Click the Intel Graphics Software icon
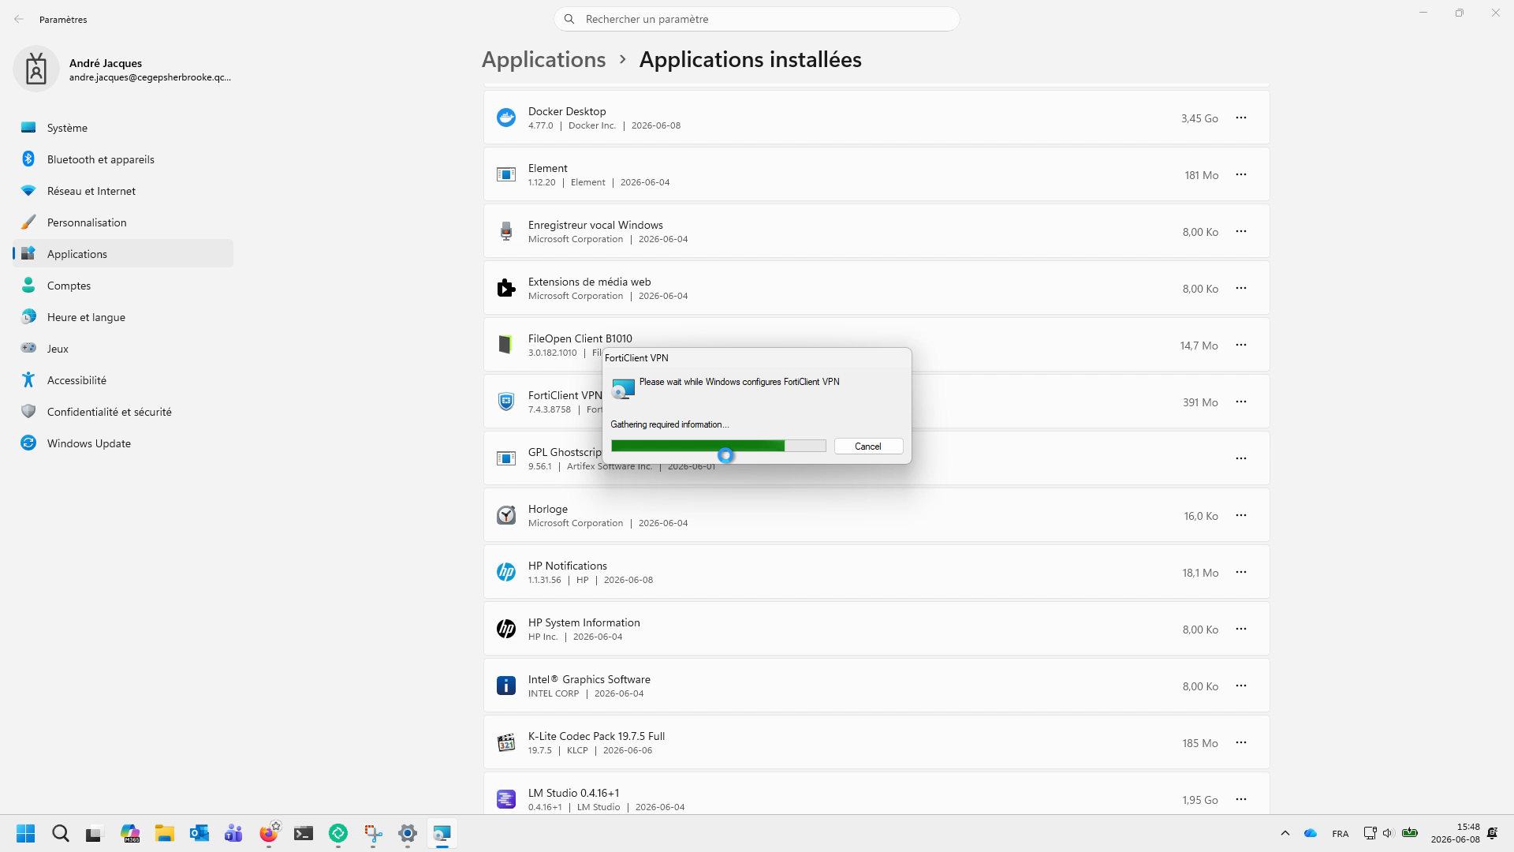The height and width of the screenshot is (852, 1514). pyautogui.click(x=506, y=686)
